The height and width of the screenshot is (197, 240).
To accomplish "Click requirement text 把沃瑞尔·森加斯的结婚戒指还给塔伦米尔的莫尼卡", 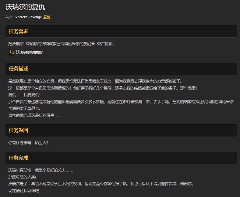I will pyautogui.click(x=61, y=44).
